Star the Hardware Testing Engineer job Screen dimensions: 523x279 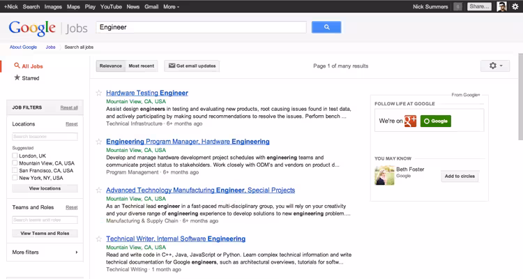(x=99, y=93)
